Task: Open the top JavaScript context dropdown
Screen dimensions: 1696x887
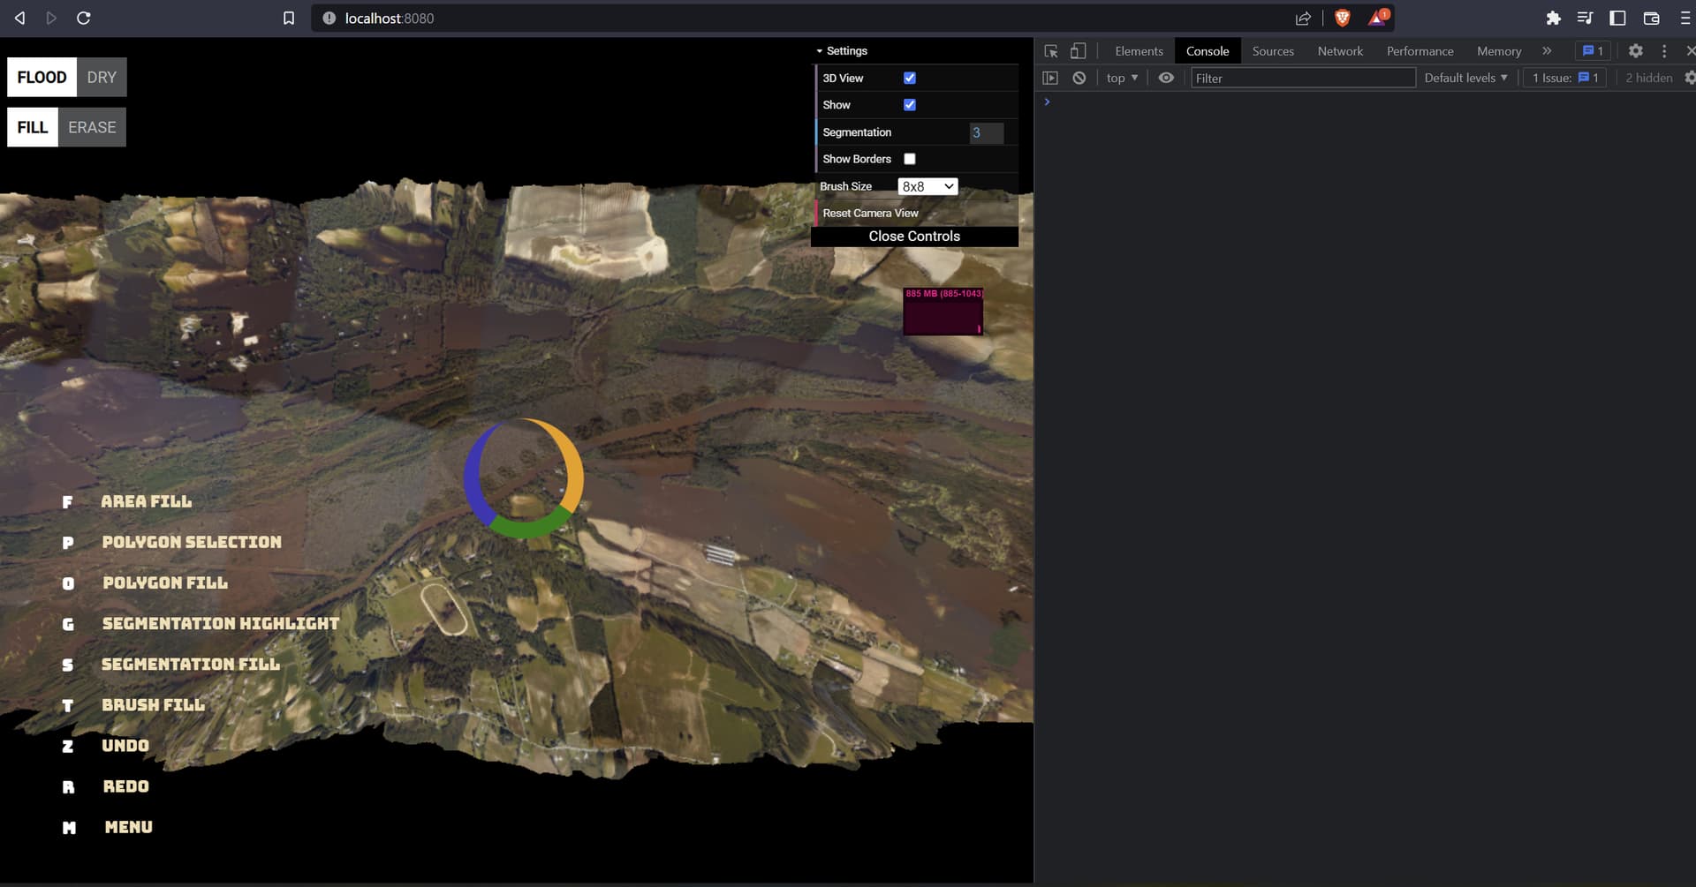Action: point(1122,78)
